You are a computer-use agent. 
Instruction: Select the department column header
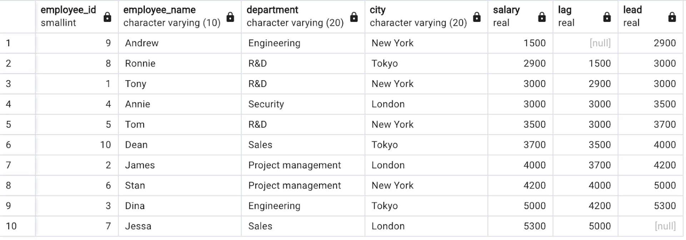coord(295,16)
